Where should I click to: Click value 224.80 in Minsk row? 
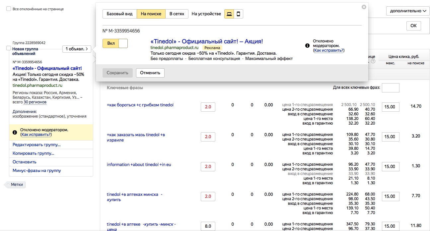[x=352, y=194]
